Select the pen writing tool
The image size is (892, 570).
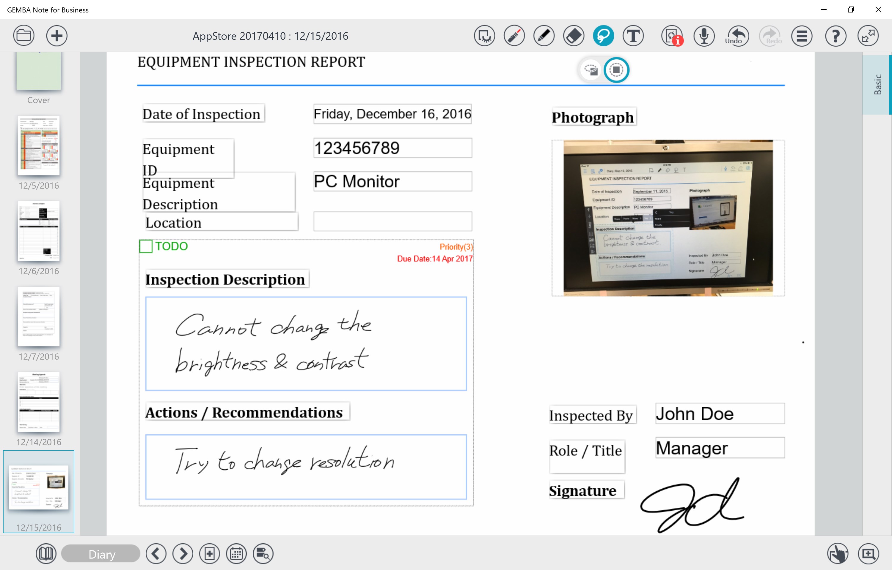pyautogui.click(x=544, y=36)
